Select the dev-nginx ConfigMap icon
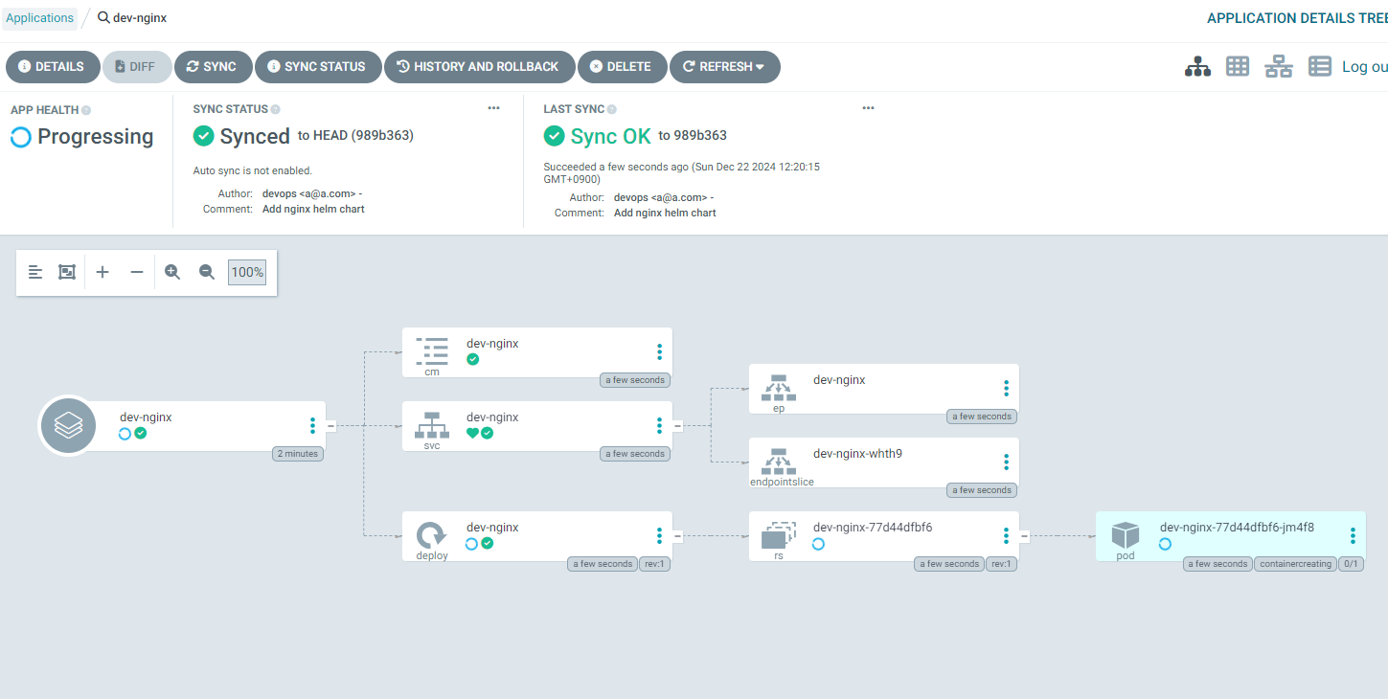Screen dimensions: 1388x699 click(432, 350)
